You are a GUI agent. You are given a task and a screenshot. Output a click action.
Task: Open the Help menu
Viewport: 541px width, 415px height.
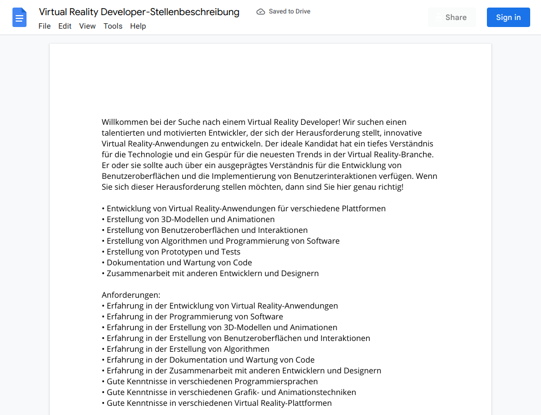[138, 26]
